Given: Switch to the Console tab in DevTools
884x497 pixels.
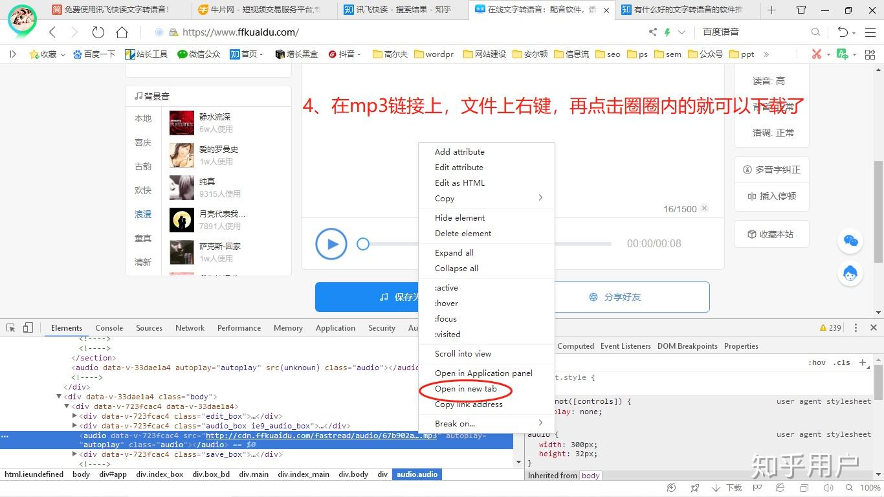Looking at the screenshot, I should 109,328.
